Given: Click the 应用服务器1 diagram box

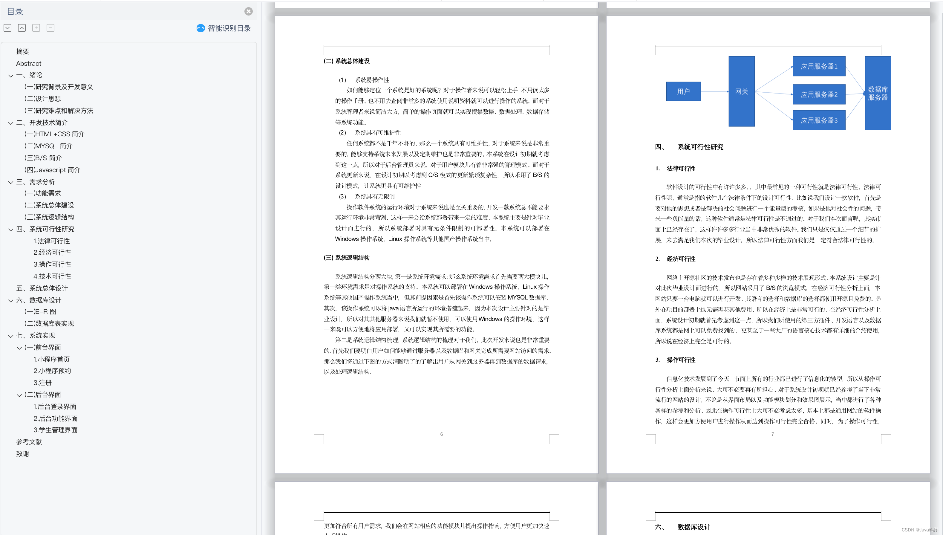Looking at the screenshot, I should pyautogui.click(x=819, y=66).
